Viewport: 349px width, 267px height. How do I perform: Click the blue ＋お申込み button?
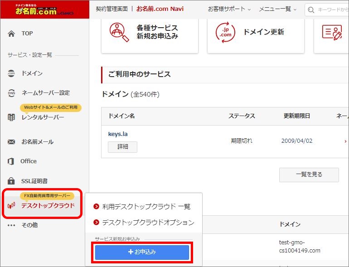[142, 252]
